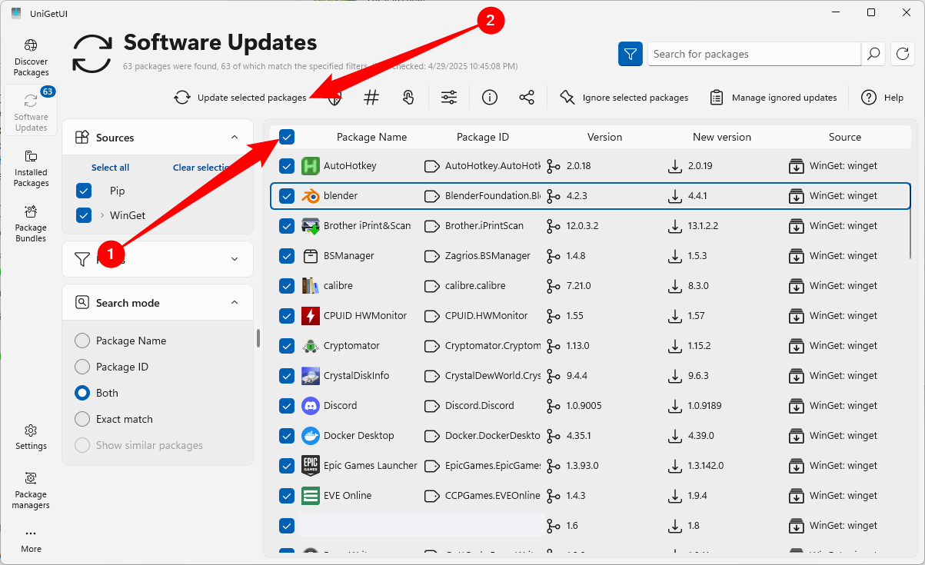Select the Exact match search mode
Viewport: 925px width, 565px height.
tap(82, 419)
